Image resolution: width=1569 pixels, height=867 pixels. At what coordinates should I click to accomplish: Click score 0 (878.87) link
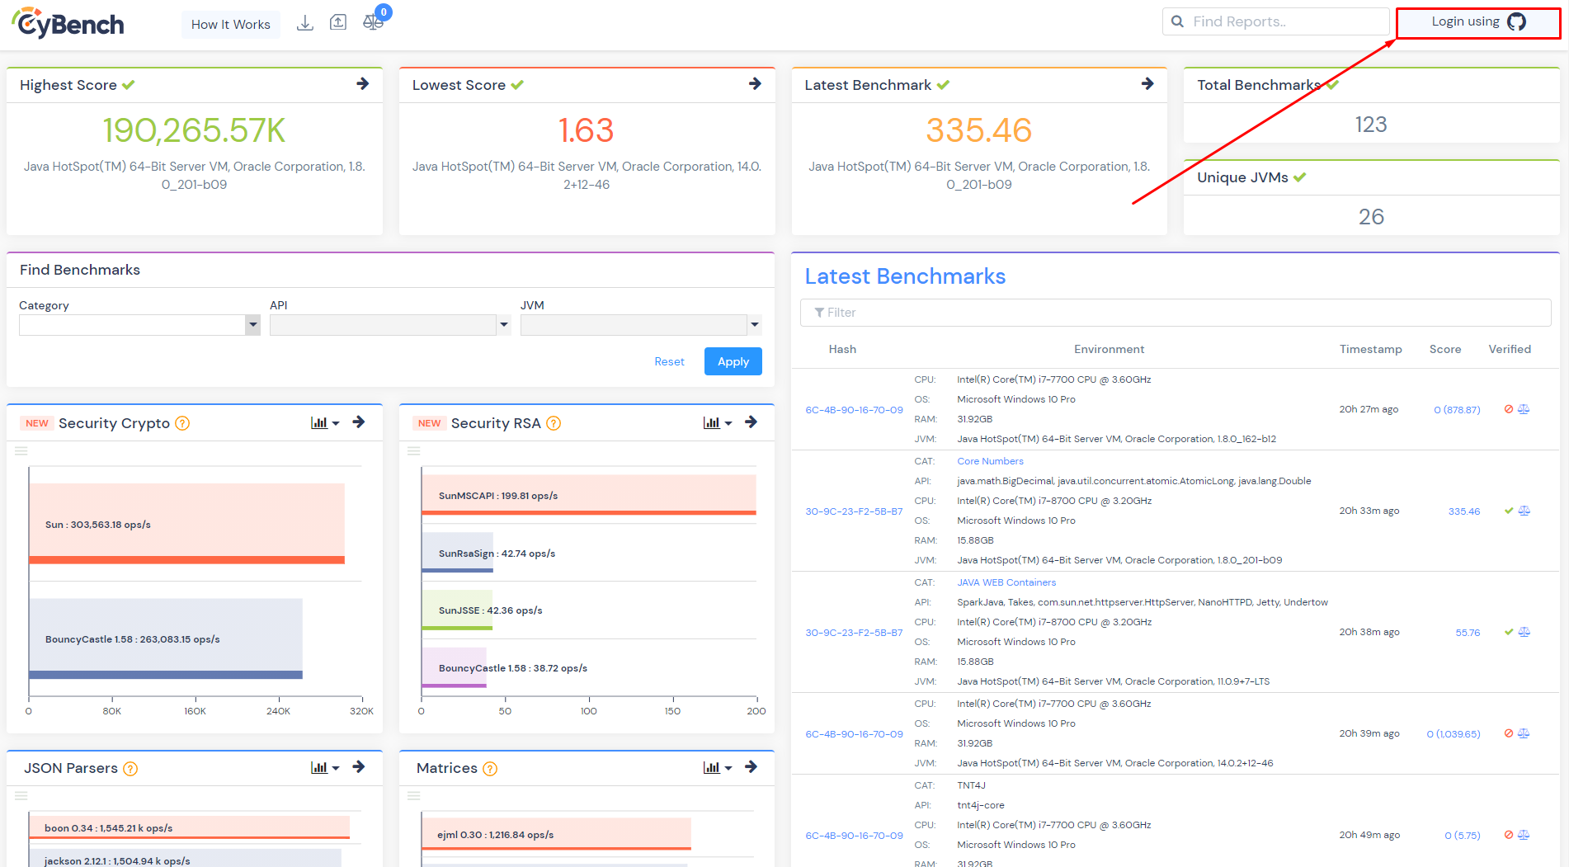pos(1457,410)
